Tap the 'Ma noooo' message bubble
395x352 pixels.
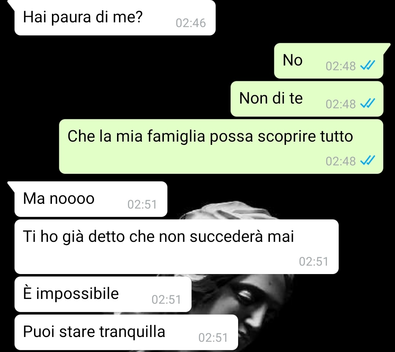[x=91, y=199]
